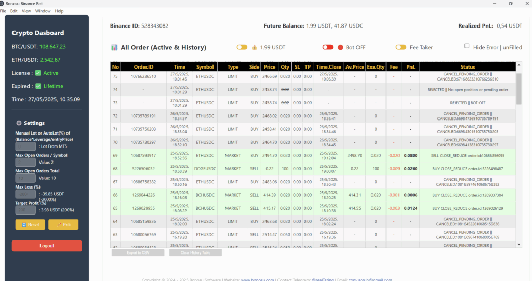Click the Bonosu Binance Bot app icon
This screenshot has height=281, width=532.
click(x=2, y=4)
